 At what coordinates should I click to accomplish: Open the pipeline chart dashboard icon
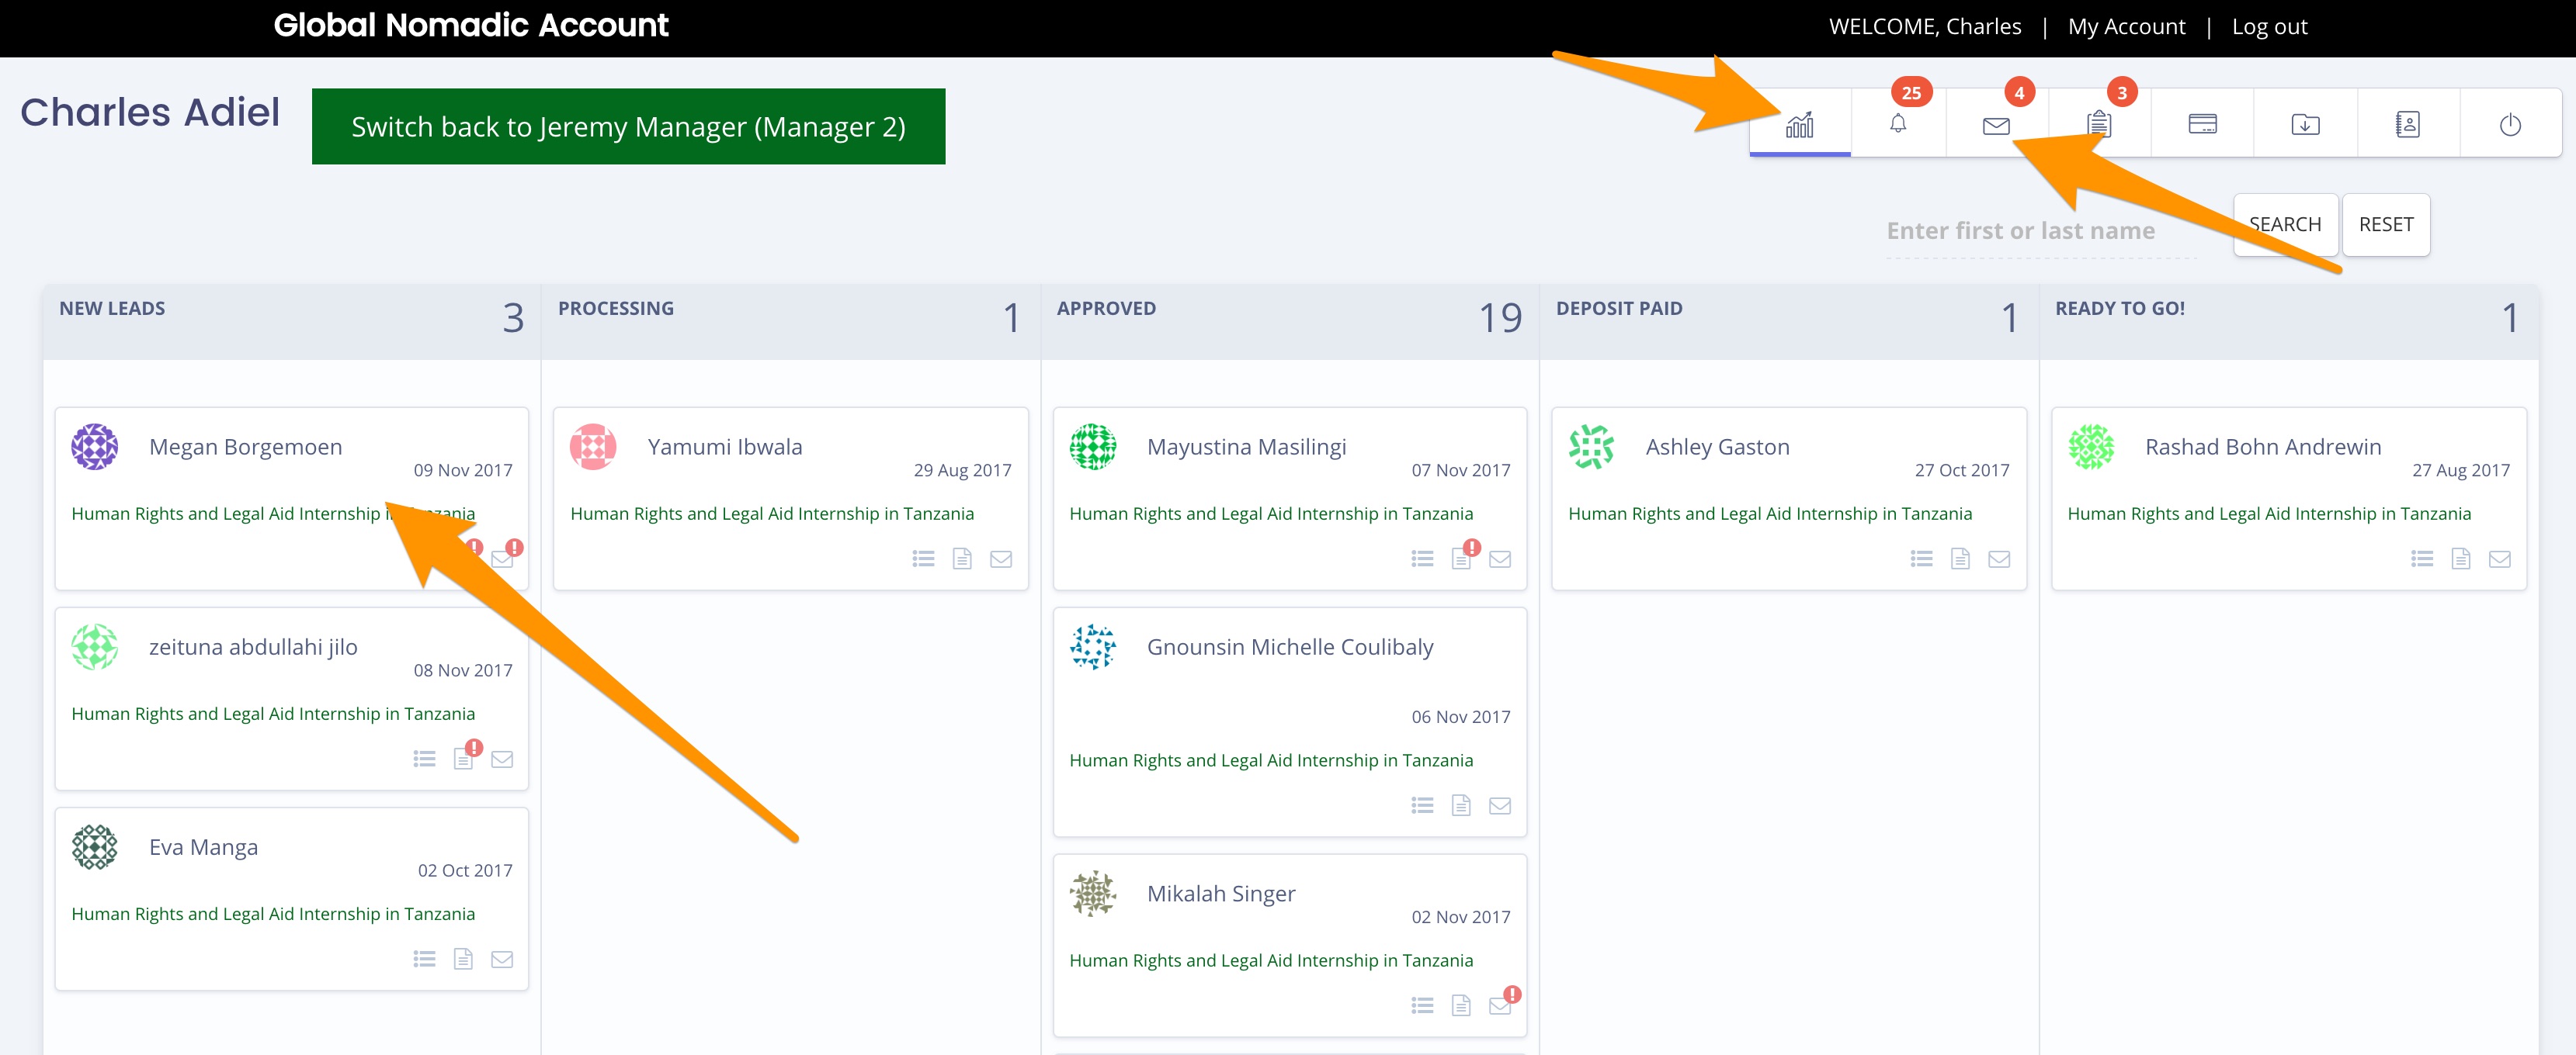1799,125
